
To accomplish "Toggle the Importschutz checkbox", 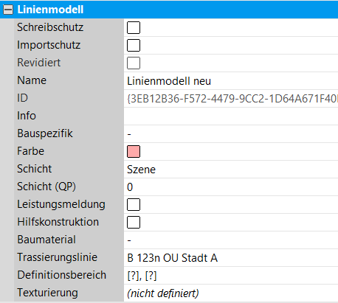I will point(134,45).
